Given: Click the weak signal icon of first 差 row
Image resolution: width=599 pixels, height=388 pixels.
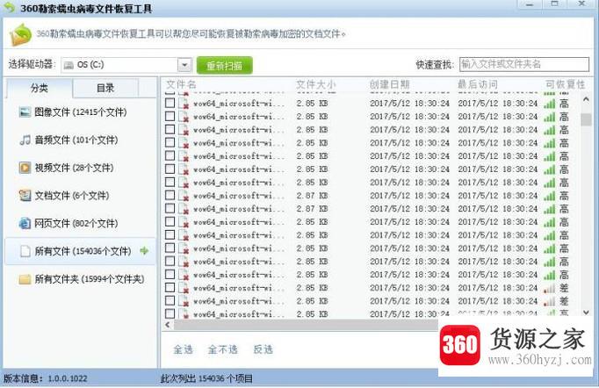Looking at the screenshot, I should pyautogui.click(x=550, y=288).
